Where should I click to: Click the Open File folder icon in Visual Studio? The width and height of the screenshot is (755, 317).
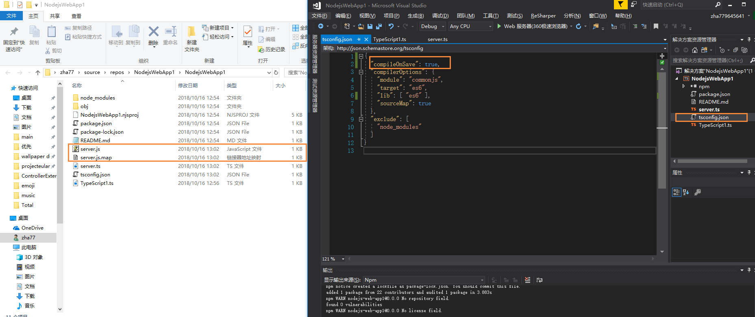click(x=361, y=26)
